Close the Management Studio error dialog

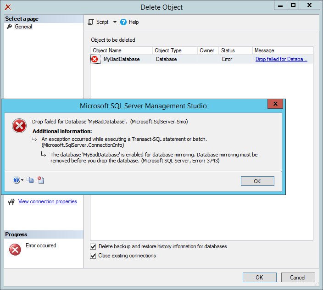(x=275, y=104)
